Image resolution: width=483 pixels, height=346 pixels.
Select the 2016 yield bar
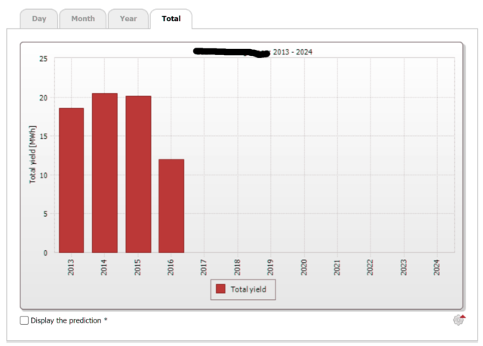coord(171,205)
